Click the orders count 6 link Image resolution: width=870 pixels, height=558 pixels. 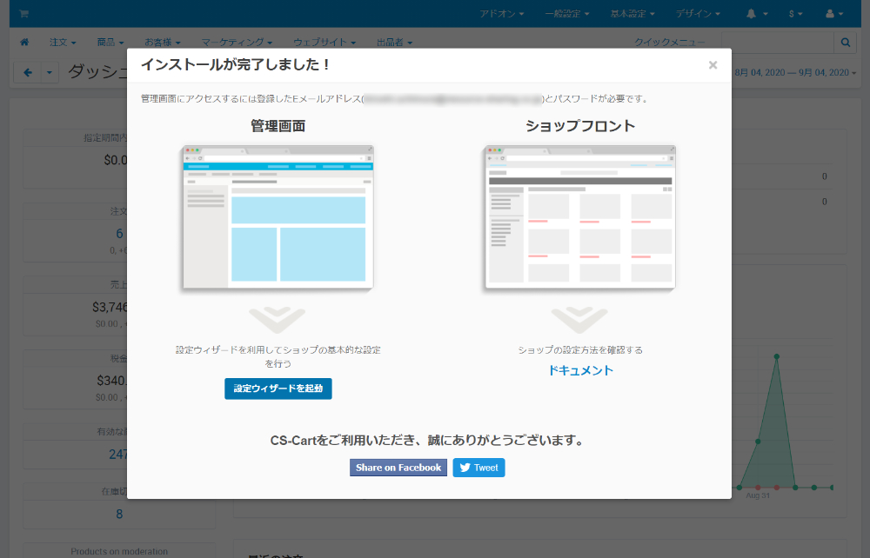pos(119,233)
